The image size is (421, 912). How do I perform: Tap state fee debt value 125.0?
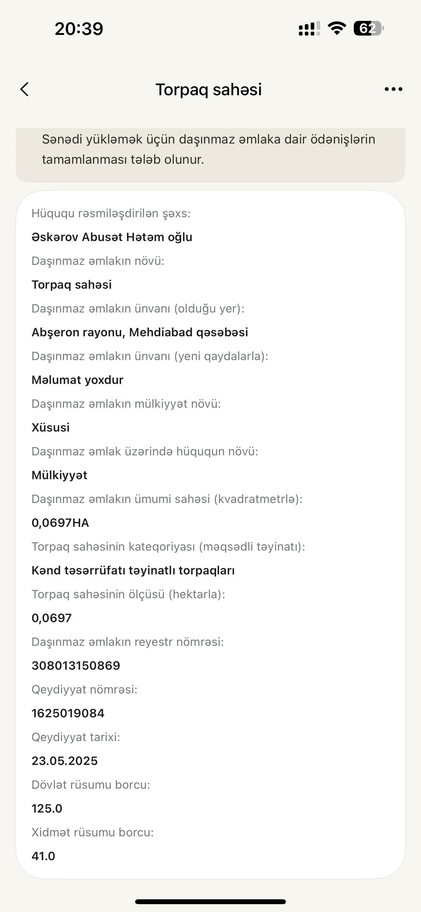click(x=47, y=808)
